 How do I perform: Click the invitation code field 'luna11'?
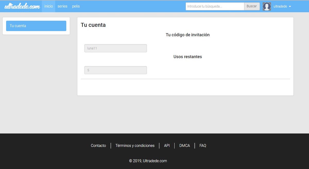click(x=115, y=48)
